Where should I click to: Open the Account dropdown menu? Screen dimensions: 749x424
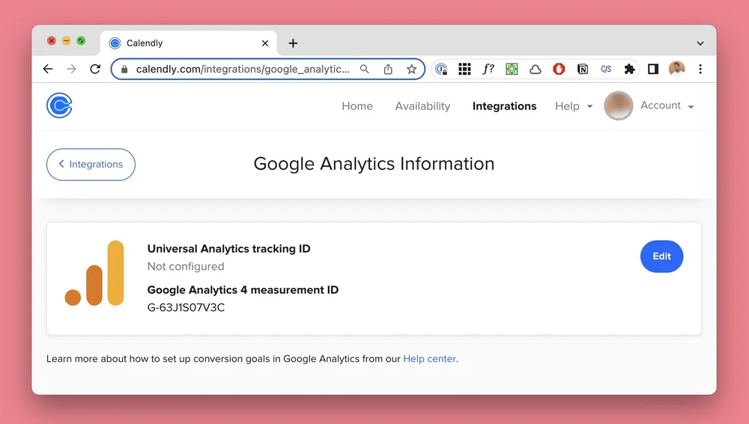point(667,105)
